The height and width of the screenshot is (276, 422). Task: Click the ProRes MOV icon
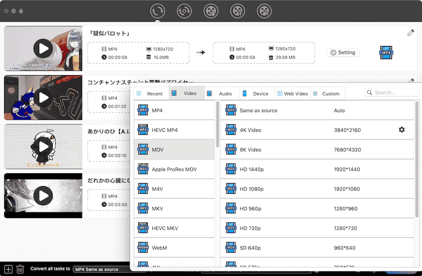pyautogui.click(x=143, y=169)
